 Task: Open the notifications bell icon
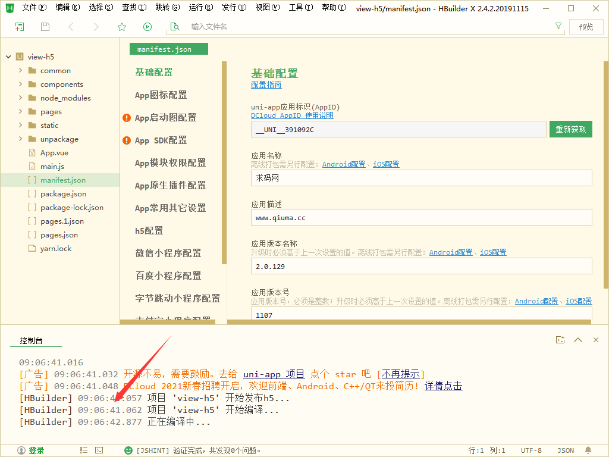[x=588, y=450]
